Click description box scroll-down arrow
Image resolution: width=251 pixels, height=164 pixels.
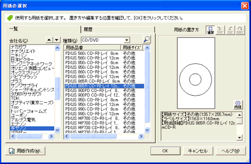tap(239, 137)
